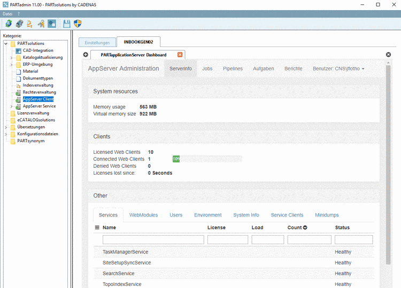Click the SiteSetupSyncService row
The height and width of the screenshot is (288, 401).
234,263
